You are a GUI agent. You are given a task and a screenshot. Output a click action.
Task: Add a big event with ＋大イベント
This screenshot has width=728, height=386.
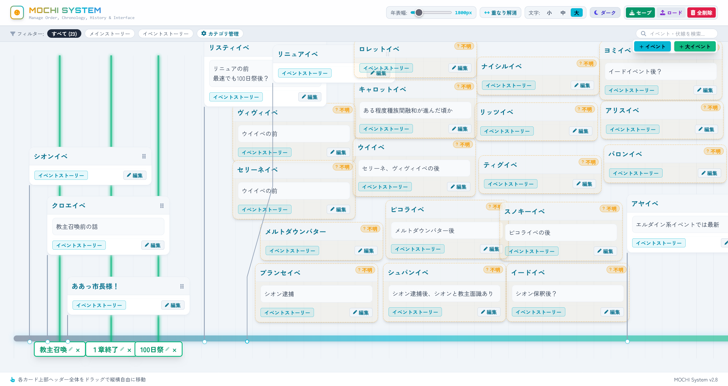(695, 47)
